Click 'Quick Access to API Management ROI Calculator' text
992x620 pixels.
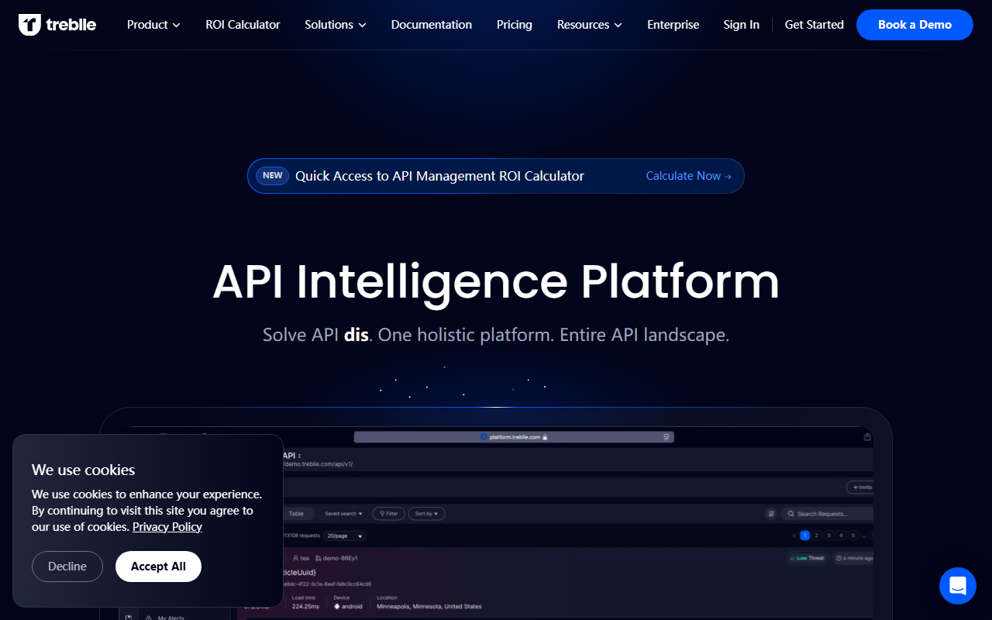tap(439, 176)
